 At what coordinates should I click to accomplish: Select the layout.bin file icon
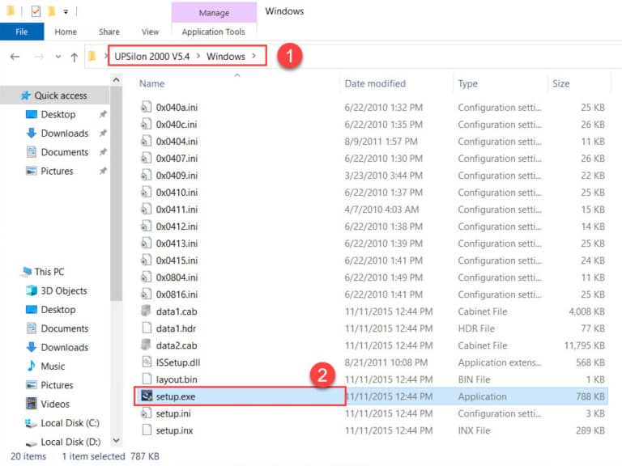[x=147, y=379]
